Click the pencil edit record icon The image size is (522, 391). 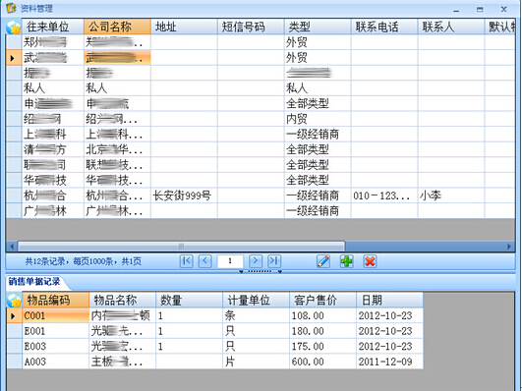323,261
